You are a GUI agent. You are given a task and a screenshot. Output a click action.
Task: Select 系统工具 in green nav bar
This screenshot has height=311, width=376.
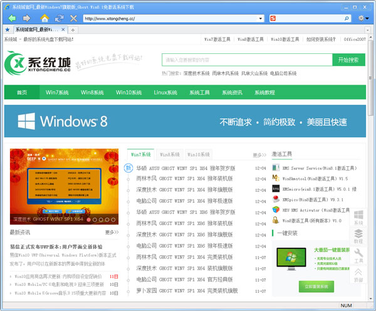click(x=199, y=92)
